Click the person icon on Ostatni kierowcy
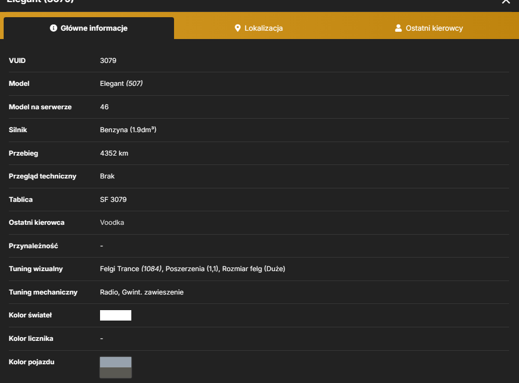The image size is (519, 383). [x=398, y=28]
